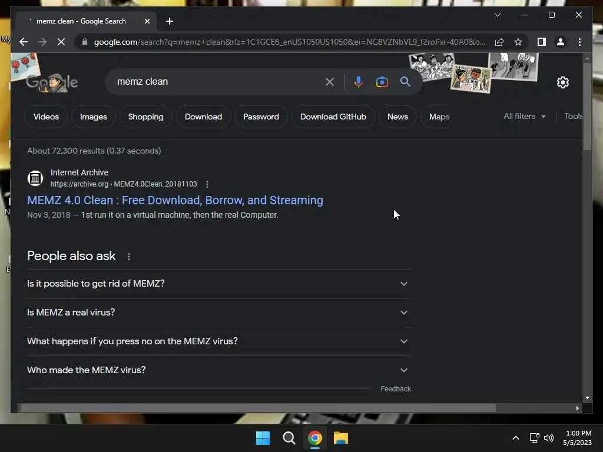
Task: Switch to News results
Action: point(397,117)
